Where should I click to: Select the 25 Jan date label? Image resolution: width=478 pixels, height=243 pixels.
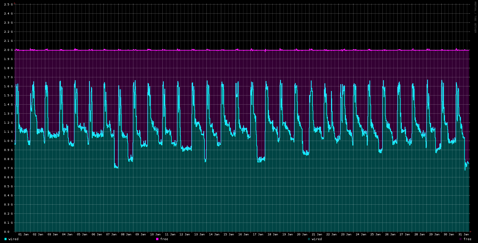pyautogui.click(x=376, y=234)
